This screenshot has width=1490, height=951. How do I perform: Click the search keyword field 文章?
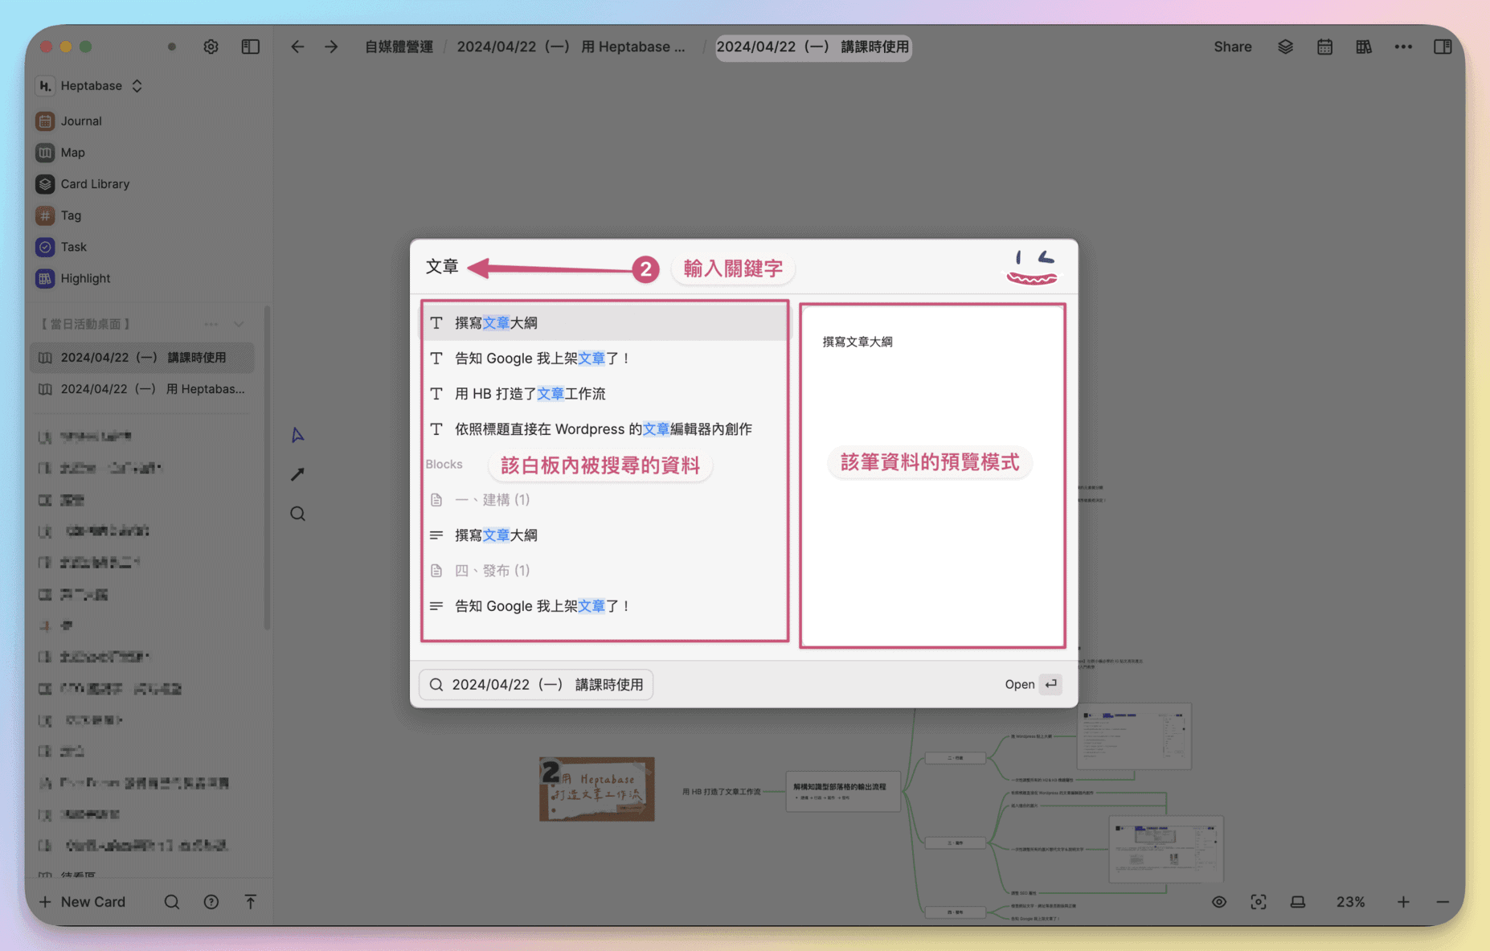point(442,267)
